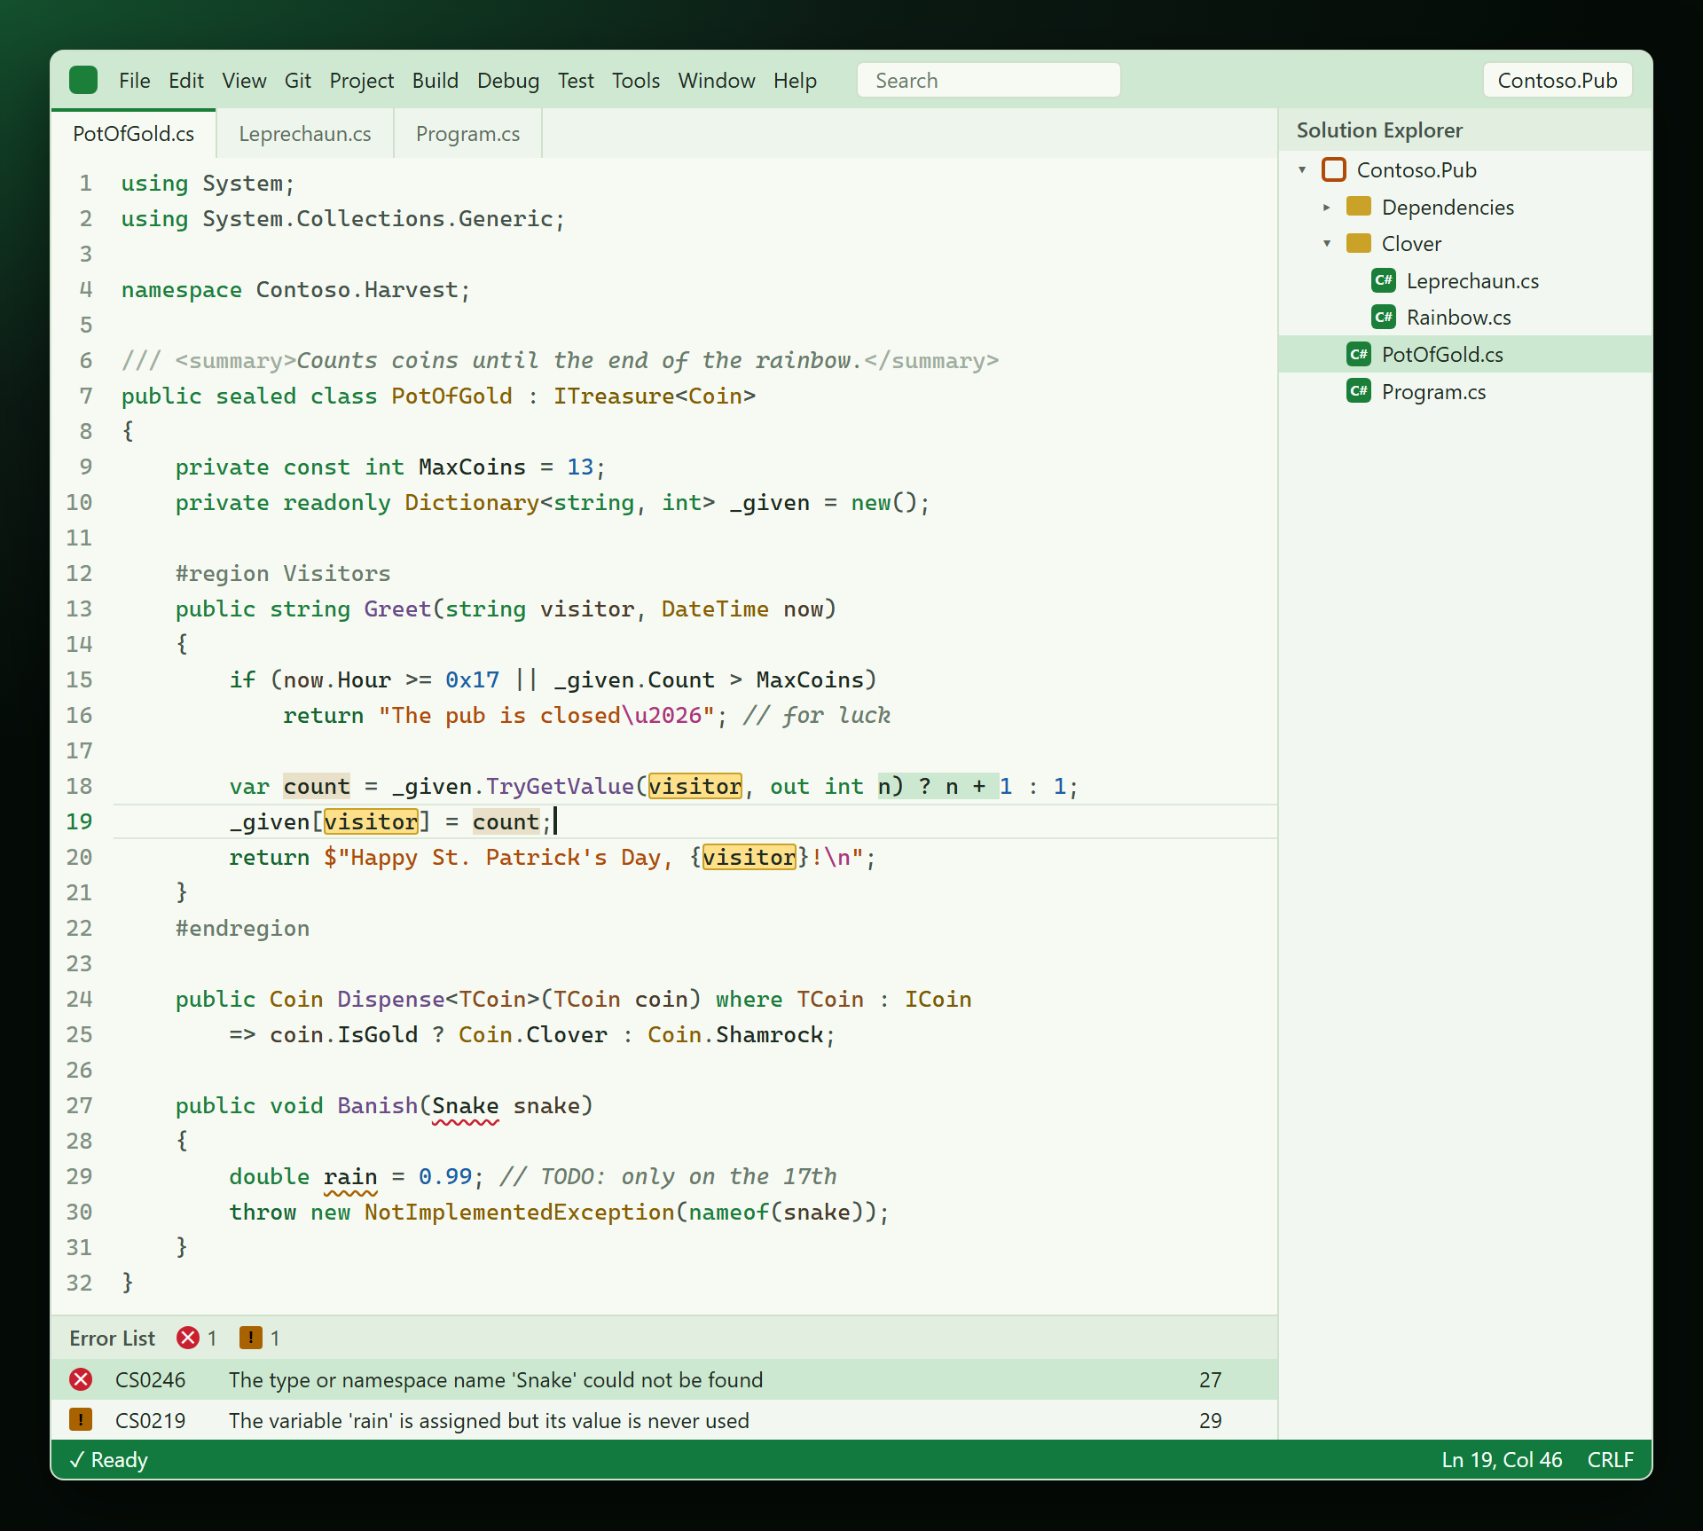Select Rainbow.cs in Solution Explorer
1703x1531 pixels.
[1465, 317]
